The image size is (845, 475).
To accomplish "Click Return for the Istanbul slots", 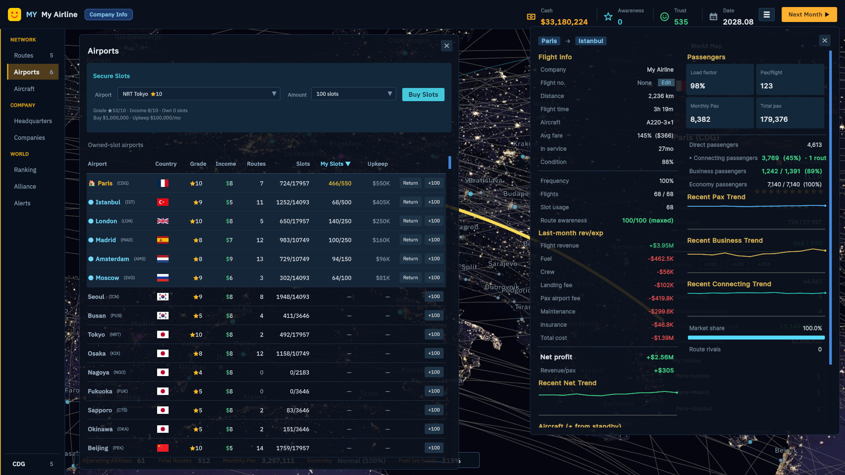I will 410,202.
